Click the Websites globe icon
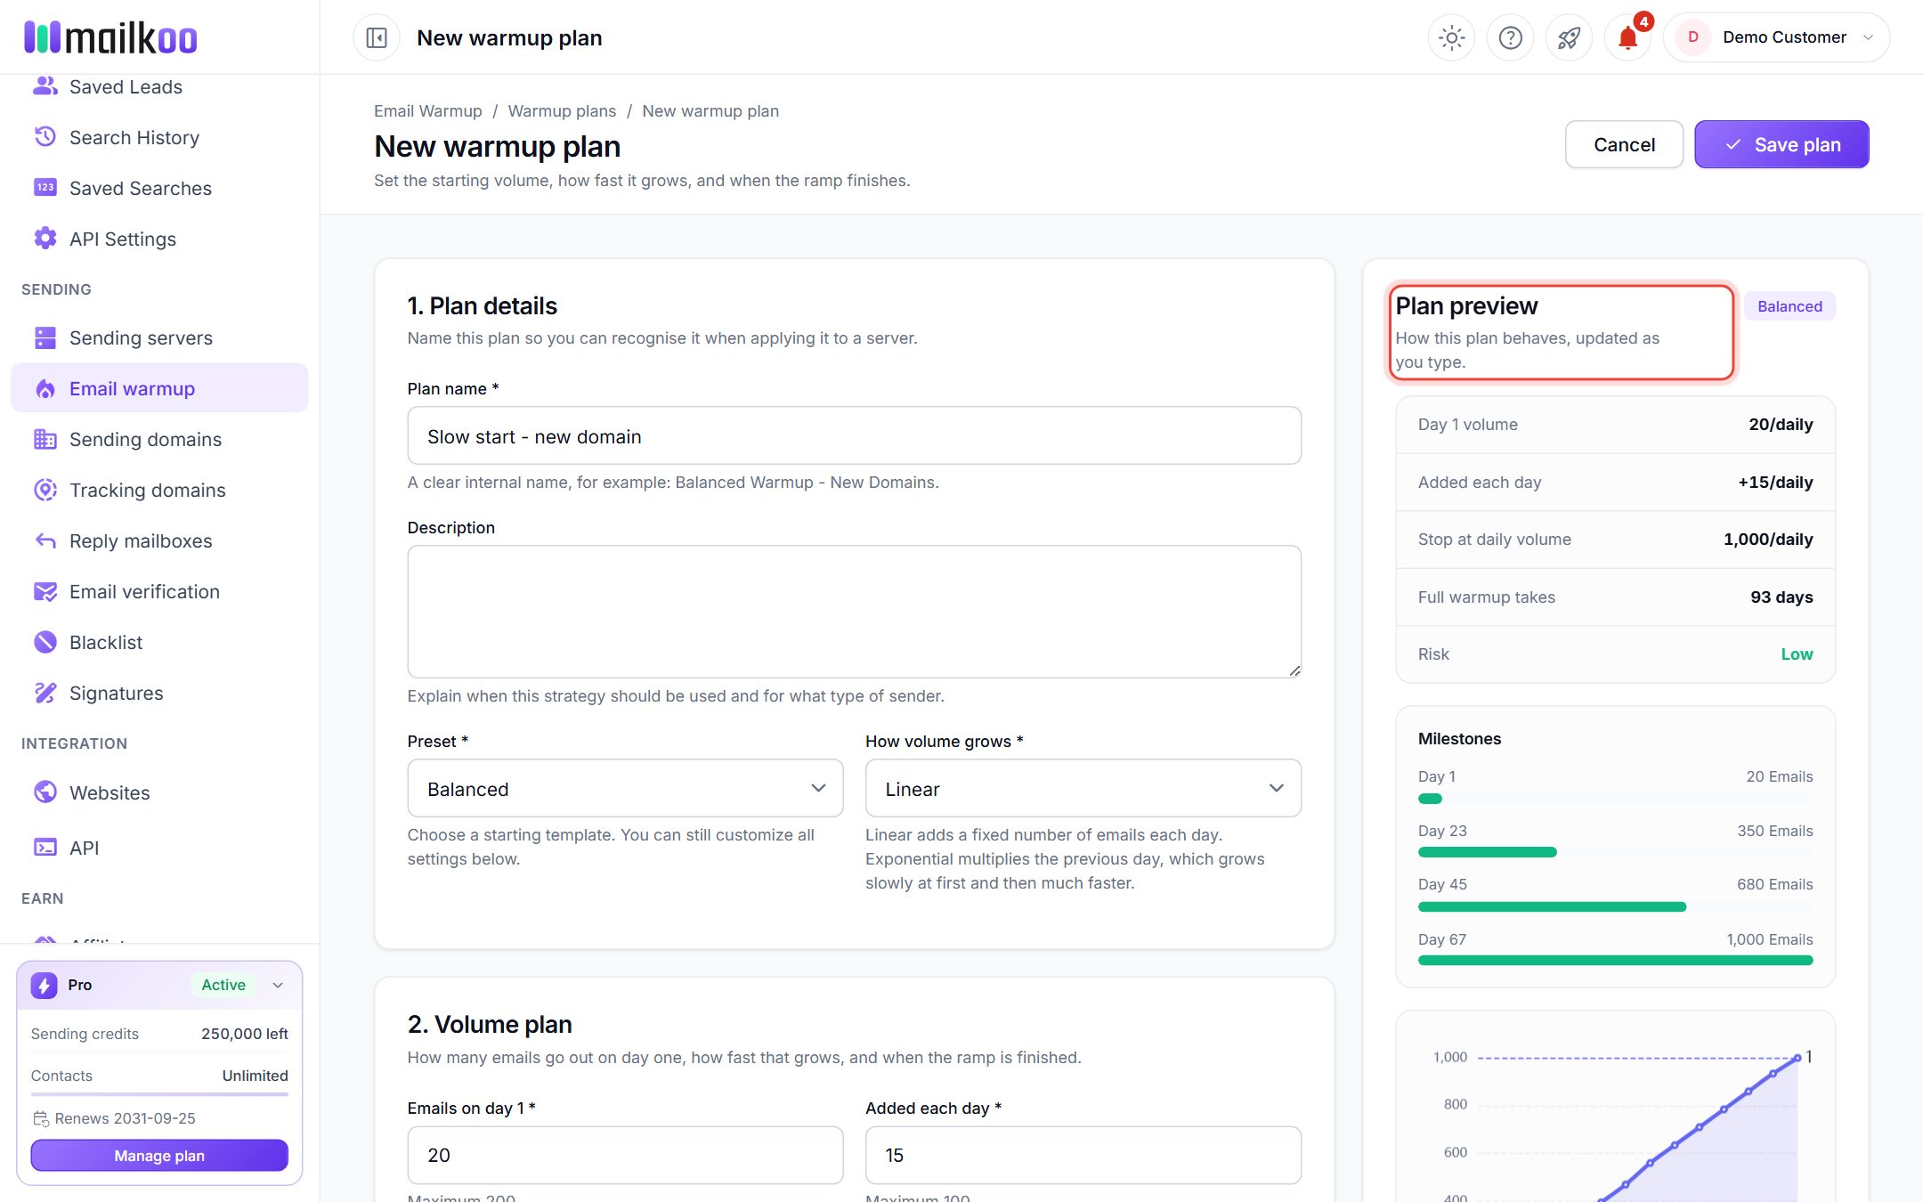Image resolution: width=1923 pixels, height=1202 pixels. click(x=45, y=792)
